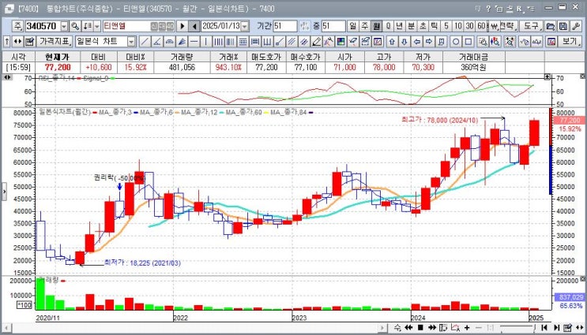Open the 도구 tools menu
The width and height of the screenshot is (587, 335).
pyautogui.click(x=531, y=26)
